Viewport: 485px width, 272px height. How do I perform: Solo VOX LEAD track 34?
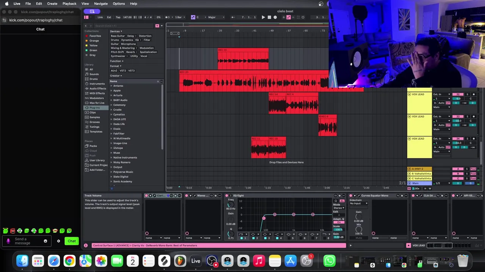pyautogui.click(x=467, y=139)
